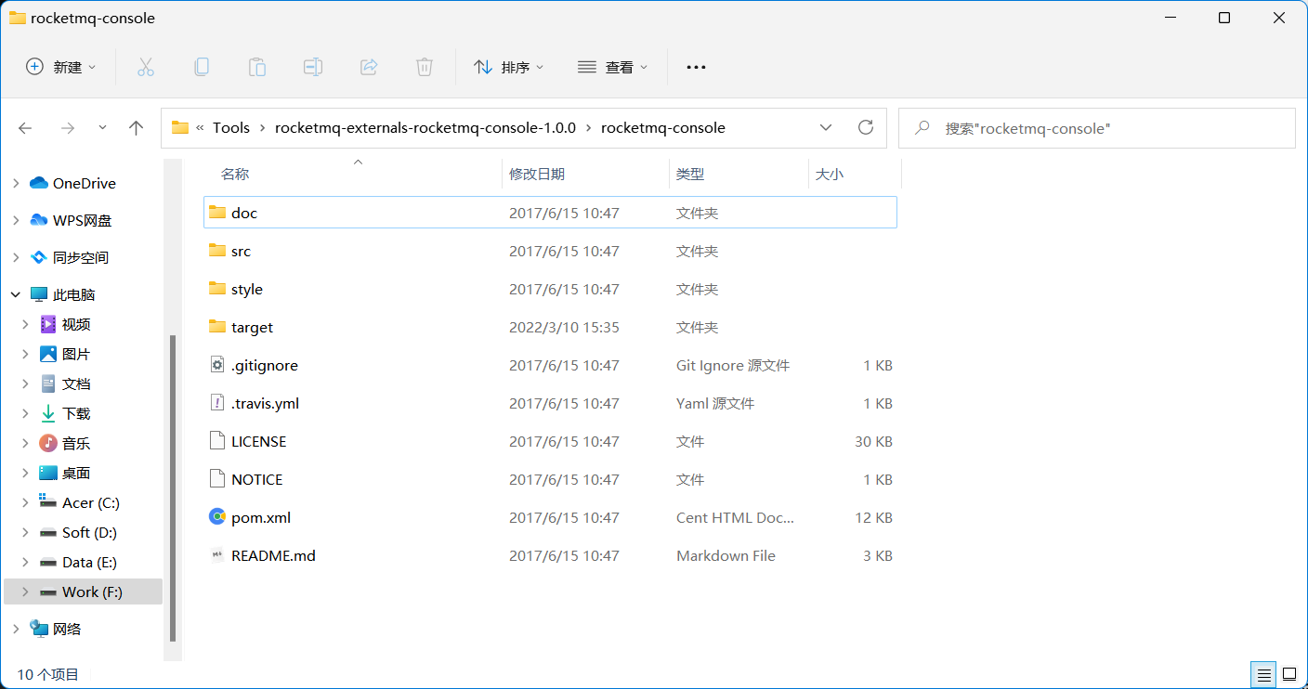
Task: Select the .gitignore file icon
Action: click(217, 365)
